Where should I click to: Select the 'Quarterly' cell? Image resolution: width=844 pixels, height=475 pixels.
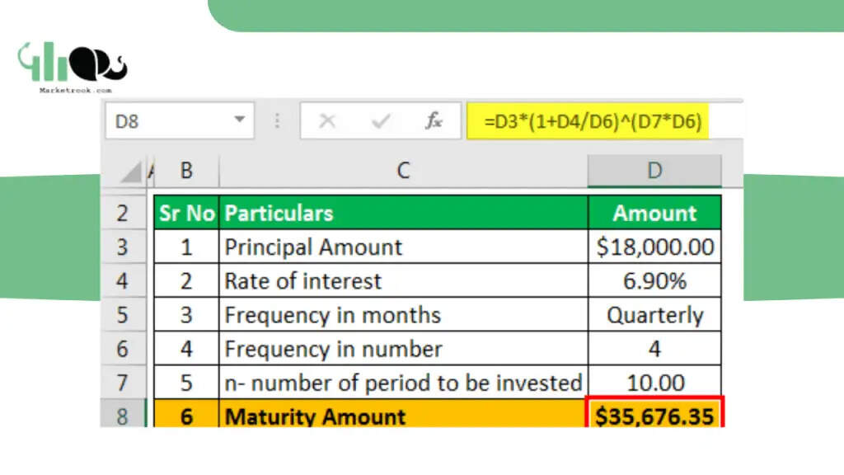[654, 315]
